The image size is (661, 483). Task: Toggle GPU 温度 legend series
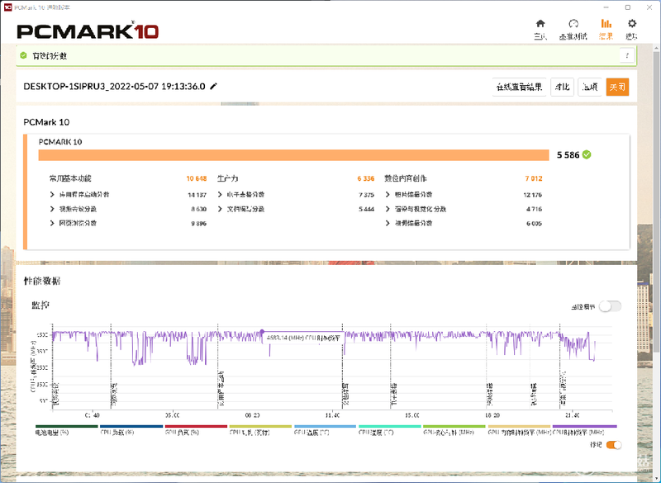[x=325, y=430]
